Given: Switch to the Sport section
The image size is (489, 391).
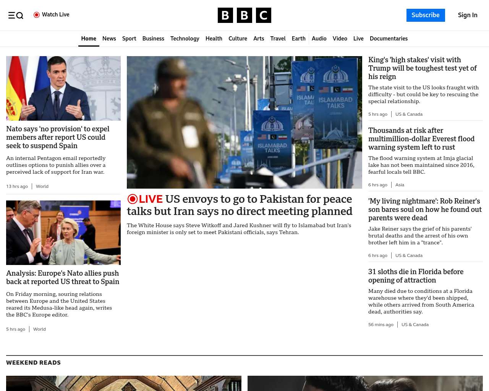Looking at the screenshot, I should pos(129,39).
